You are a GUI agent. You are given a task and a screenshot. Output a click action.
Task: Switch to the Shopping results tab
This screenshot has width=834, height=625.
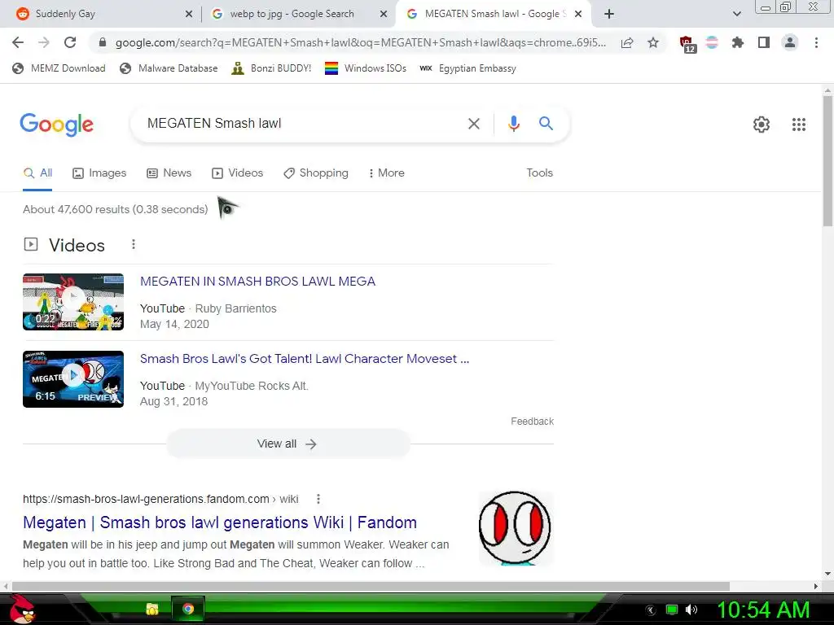(316, 173)
